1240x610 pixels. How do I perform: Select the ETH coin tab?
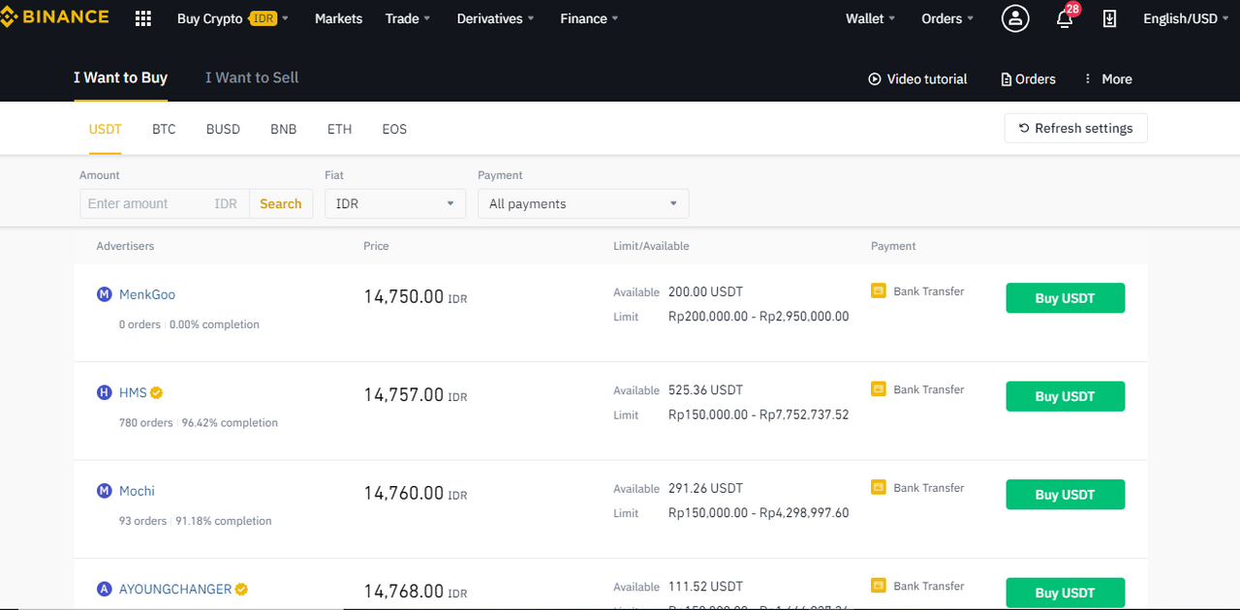[x=339, y=129]
